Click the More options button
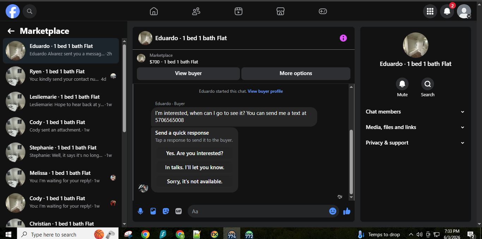The height and width of the screenshot is (239, 482). coord(296,73)
